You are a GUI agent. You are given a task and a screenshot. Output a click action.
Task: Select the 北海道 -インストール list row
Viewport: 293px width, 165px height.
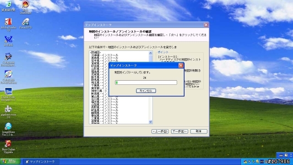105,55
